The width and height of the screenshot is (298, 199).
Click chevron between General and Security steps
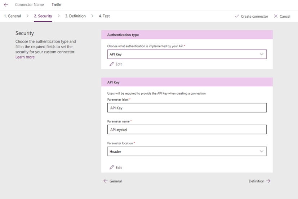coord(27,16)
